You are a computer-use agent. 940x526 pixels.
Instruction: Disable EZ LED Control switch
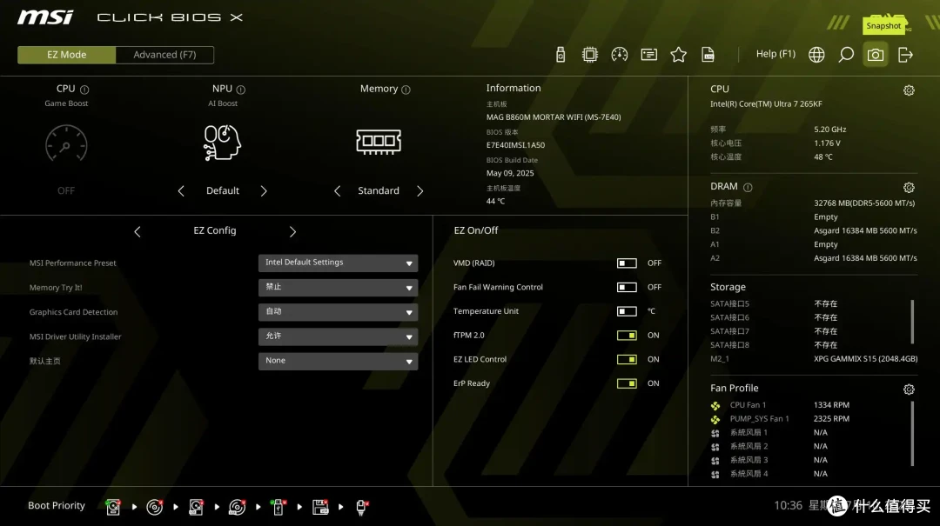click(x=627, y=359)
